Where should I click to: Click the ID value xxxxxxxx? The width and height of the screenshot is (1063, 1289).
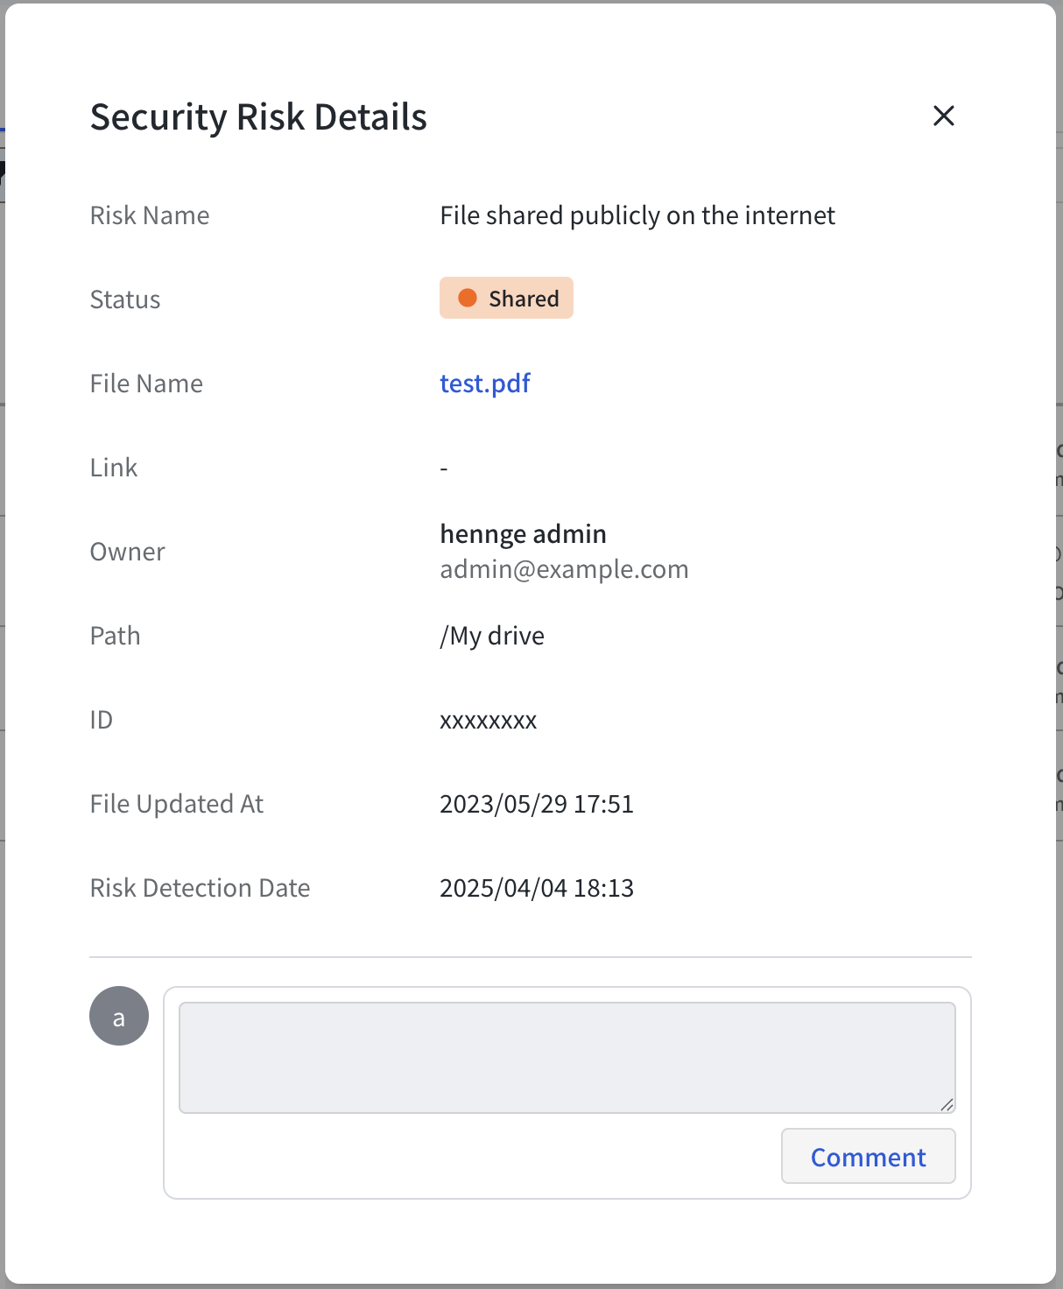pyautogui.click(x=488, y=721)
